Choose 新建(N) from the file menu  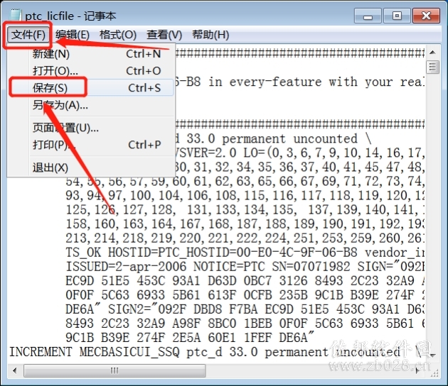[x=97, y=54]
